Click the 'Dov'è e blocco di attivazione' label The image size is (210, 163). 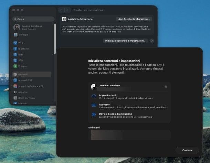(115, 114)
